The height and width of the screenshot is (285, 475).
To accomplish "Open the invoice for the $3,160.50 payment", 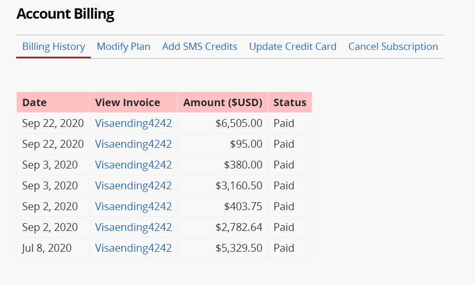I will (133, 186).
